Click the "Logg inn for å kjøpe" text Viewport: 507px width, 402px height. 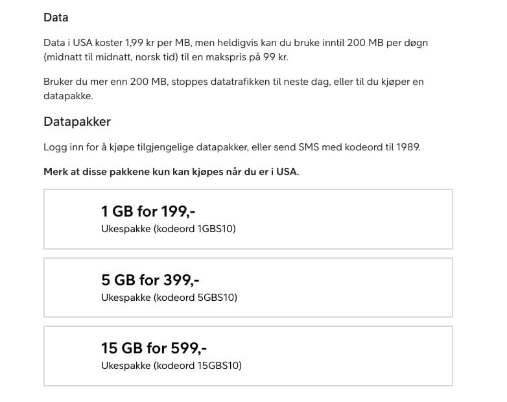pos(89,147)
